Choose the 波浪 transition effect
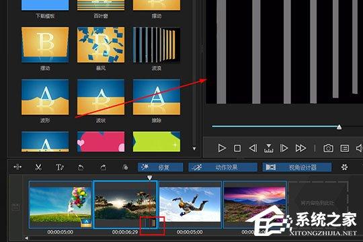Image resolution: width=363 pixels, height=242 pixels. [157, 44]
